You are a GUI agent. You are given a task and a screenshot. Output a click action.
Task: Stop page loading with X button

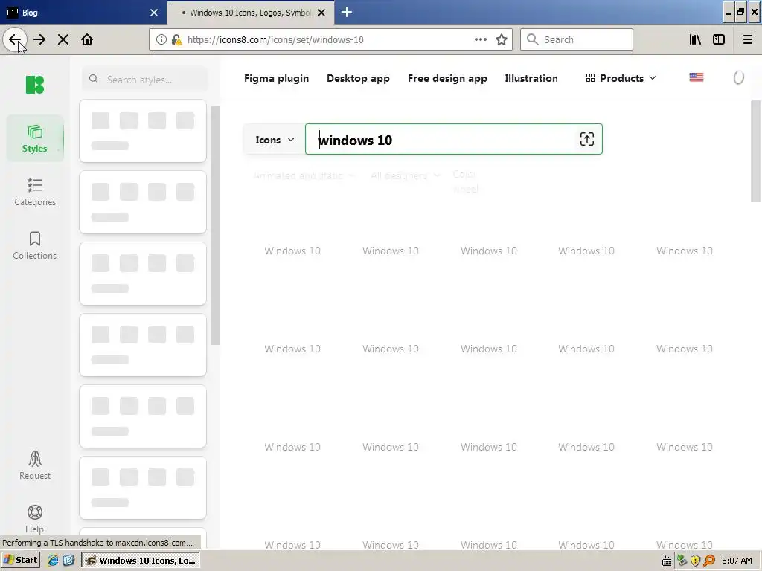point(63,40)
